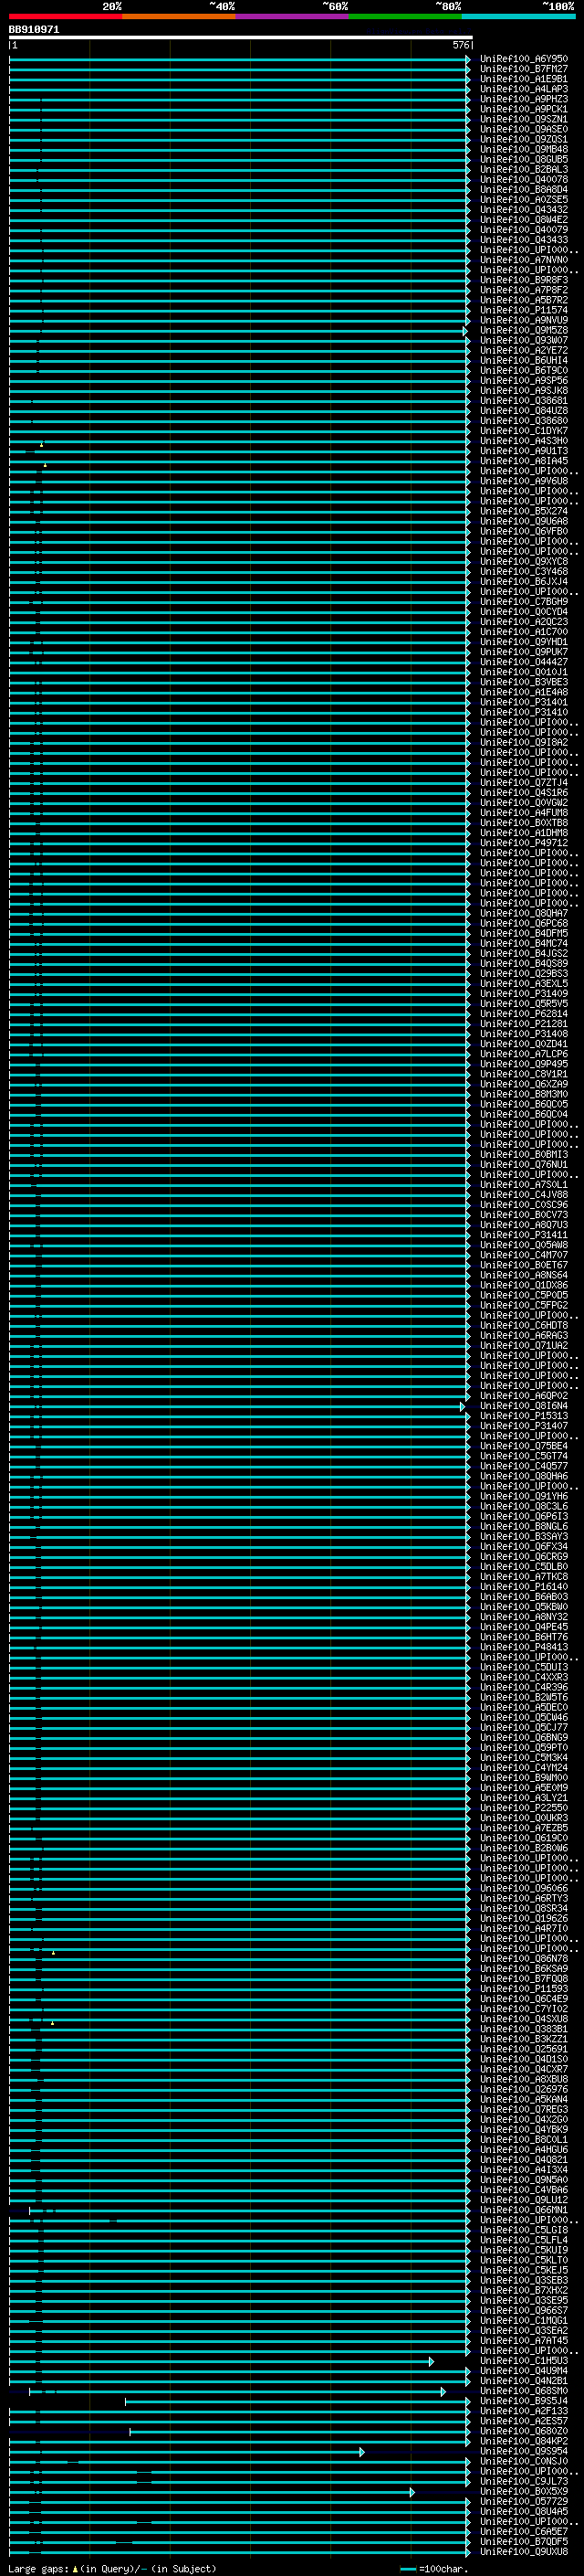Select the UniRef100_P11593 label
584x2576 pixels.
click(524, 1989)
